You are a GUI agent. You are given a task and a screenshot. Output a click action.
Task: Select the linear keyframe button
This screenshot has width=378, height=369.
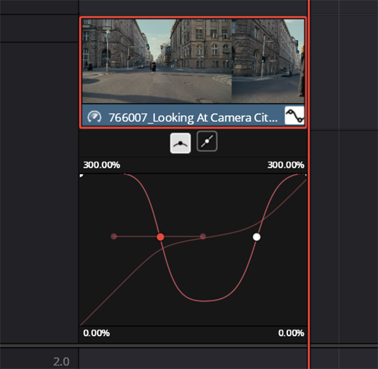[207, 141]
